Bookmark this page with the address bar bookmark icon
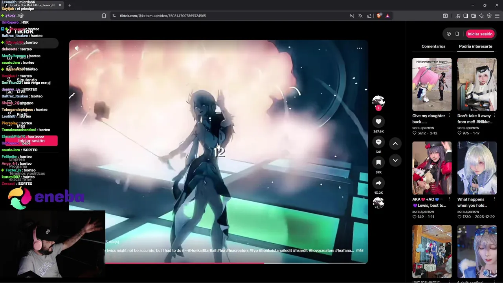 tap(104, 16)
